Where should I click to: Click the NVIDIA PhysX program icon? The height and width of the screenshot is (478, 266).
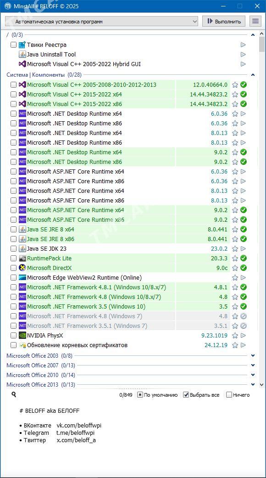pos(22,336)
